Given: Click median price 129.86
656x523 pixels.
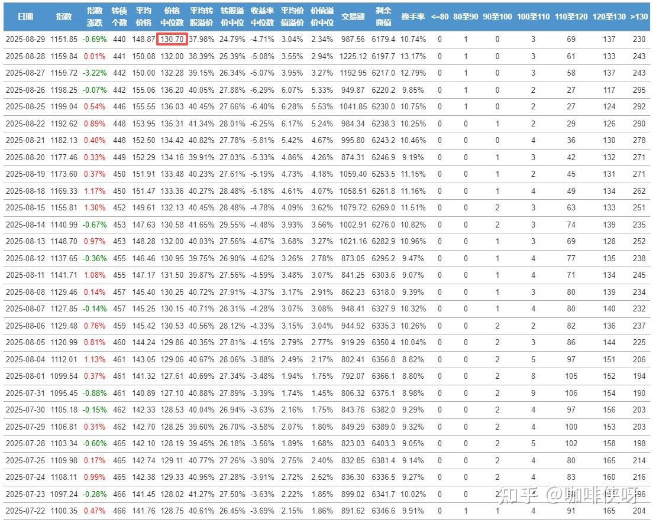Looking at the screenshot, I should [172, 342].
